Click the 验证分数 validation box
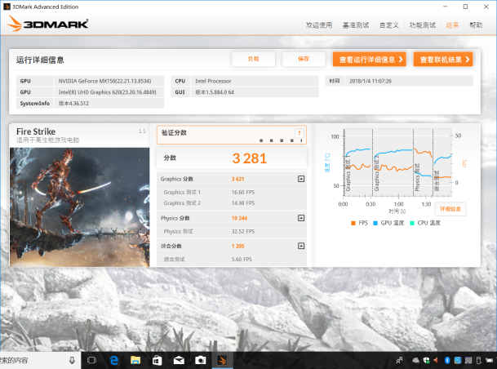This screenshot has height=369, width=497. click(x=232, y=135)
